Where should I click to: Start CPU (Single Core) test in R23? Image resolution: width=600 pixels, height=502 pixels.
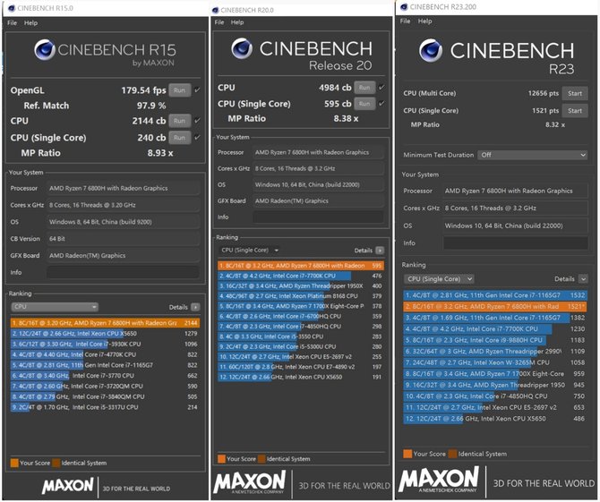(x=575, y=111)
